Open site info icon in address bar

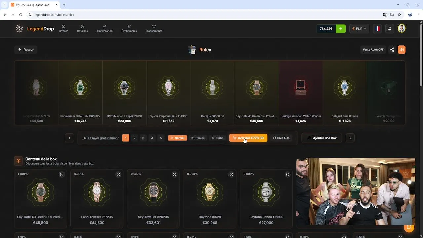click(30, 15)
